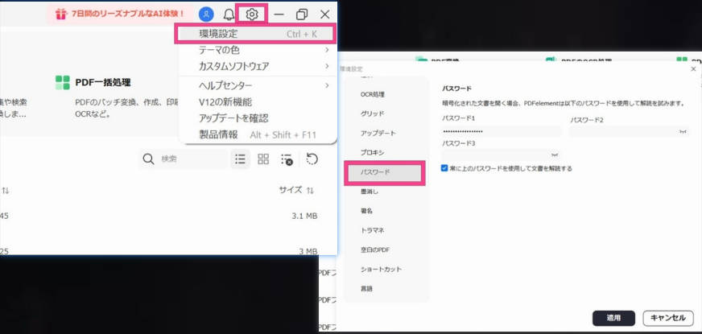Open the settings gear icon

[x=252, y=14]
